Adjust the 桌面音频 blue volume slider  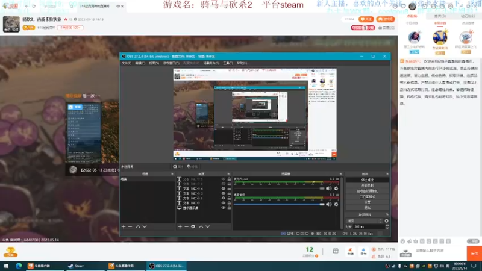pyautogui.click(x=279, y=204)
